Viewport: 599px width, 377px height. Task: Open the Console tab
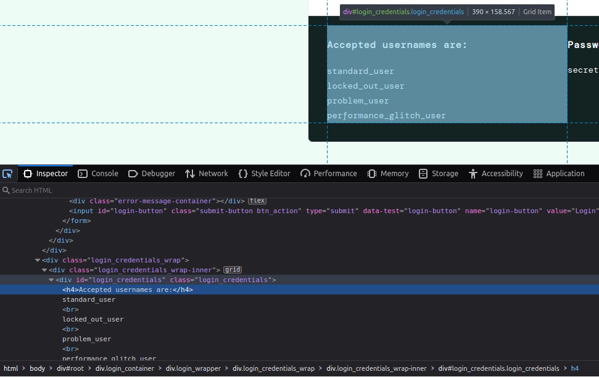98,174
